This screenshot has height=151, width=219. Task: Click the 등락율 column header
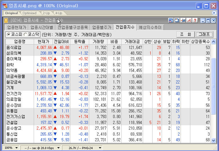(x=79, y=41)
